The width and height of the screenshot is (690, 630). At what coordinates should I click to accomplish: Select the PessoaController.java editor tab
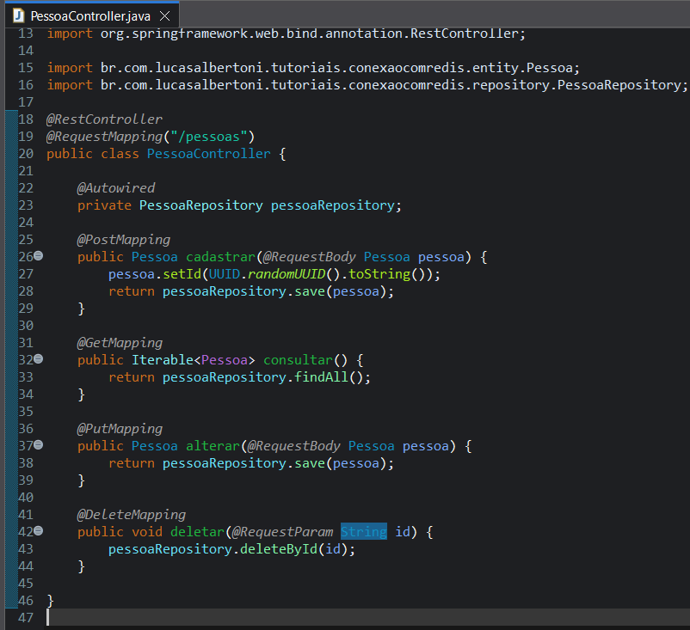click(x=90, y=15)
